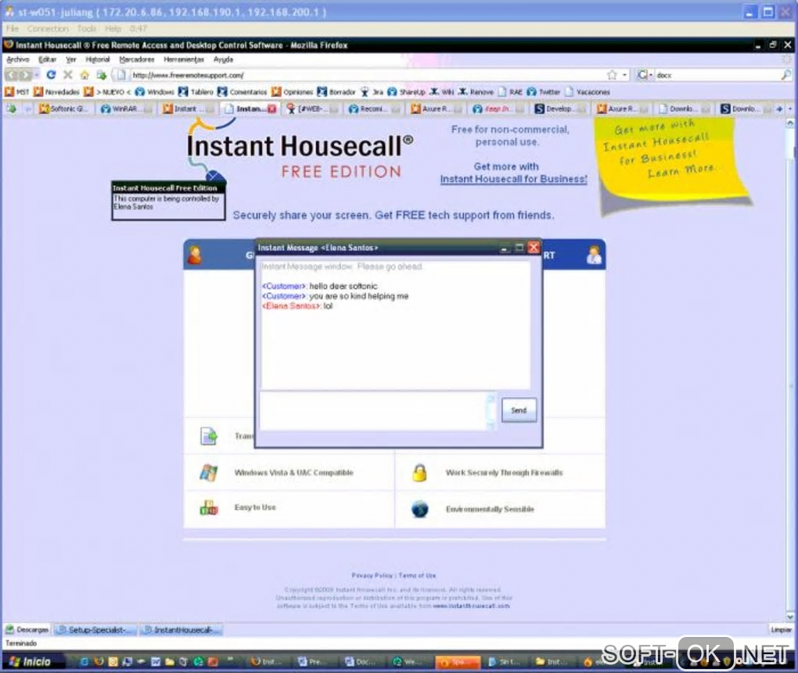
Task: Switch to the Develop tab
Action: (562, 109)
